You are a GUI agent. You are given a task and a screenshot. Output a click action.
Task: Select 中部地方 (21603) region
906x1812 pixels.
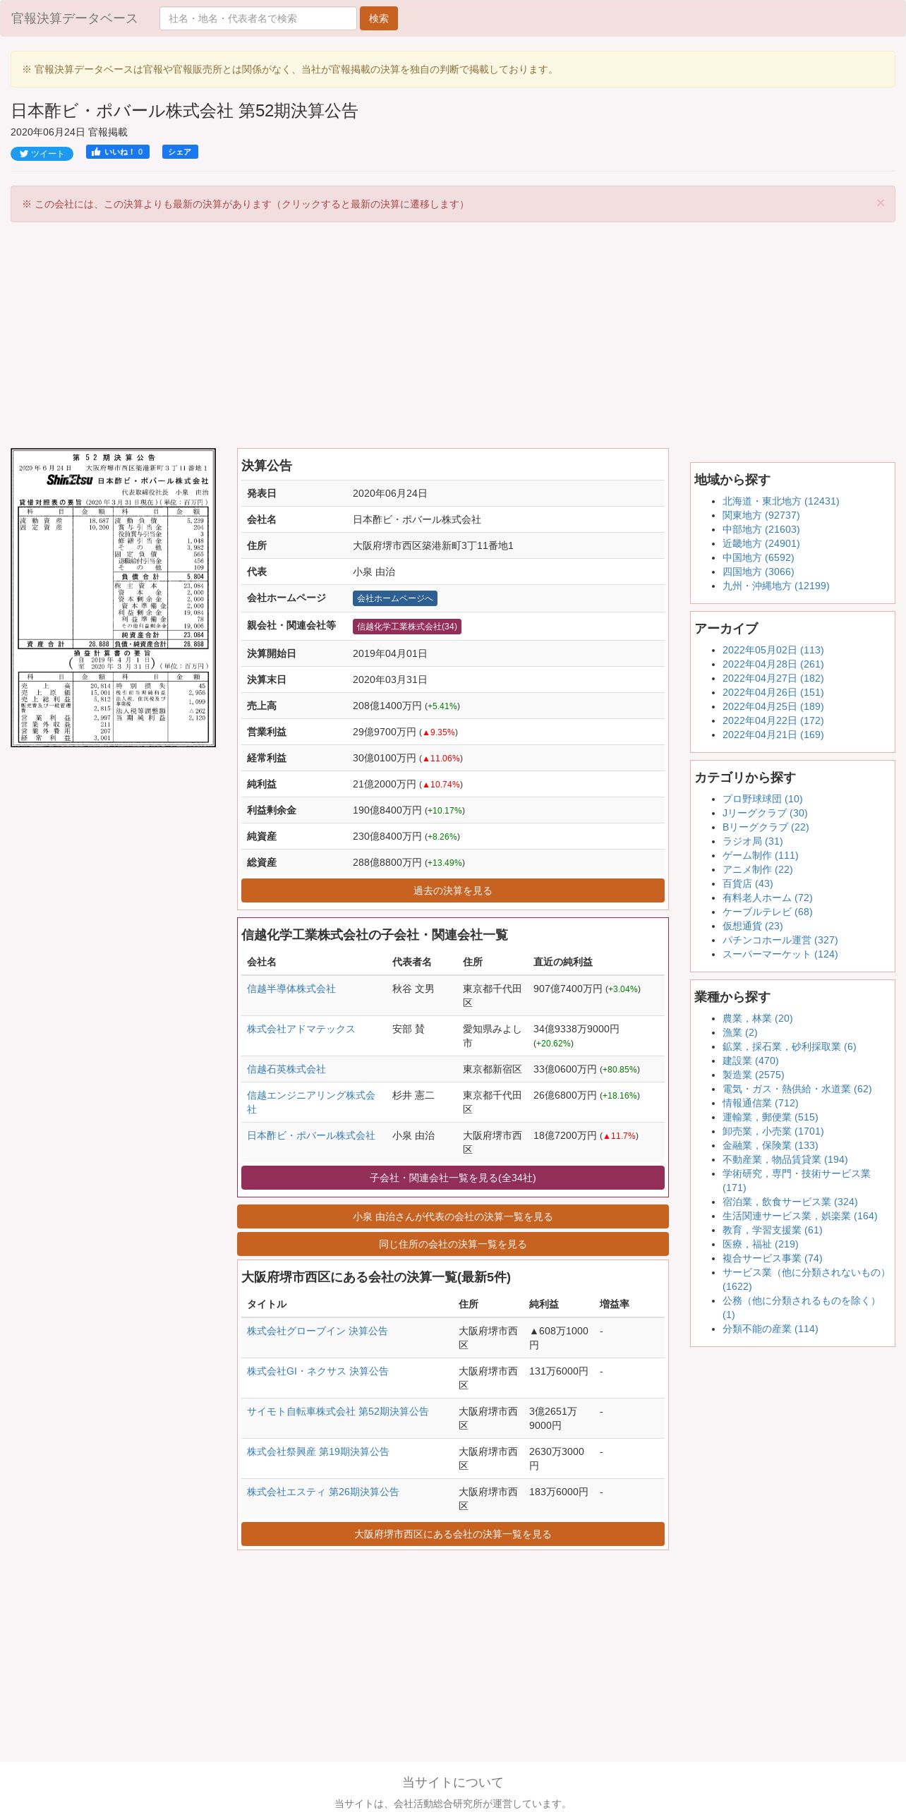tap(761, 529)
